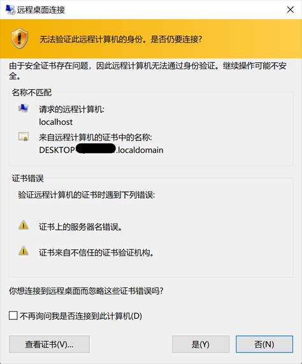
Task: Click the yellow warning shield icon
Action: tap(20, 38)
